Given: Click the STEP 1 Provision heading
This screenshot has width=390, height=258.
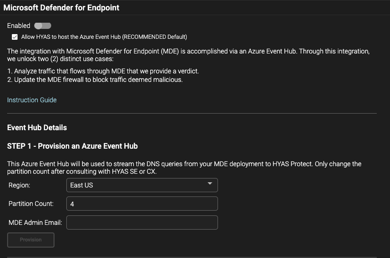Looking at the screenshot, I should 73,146.
